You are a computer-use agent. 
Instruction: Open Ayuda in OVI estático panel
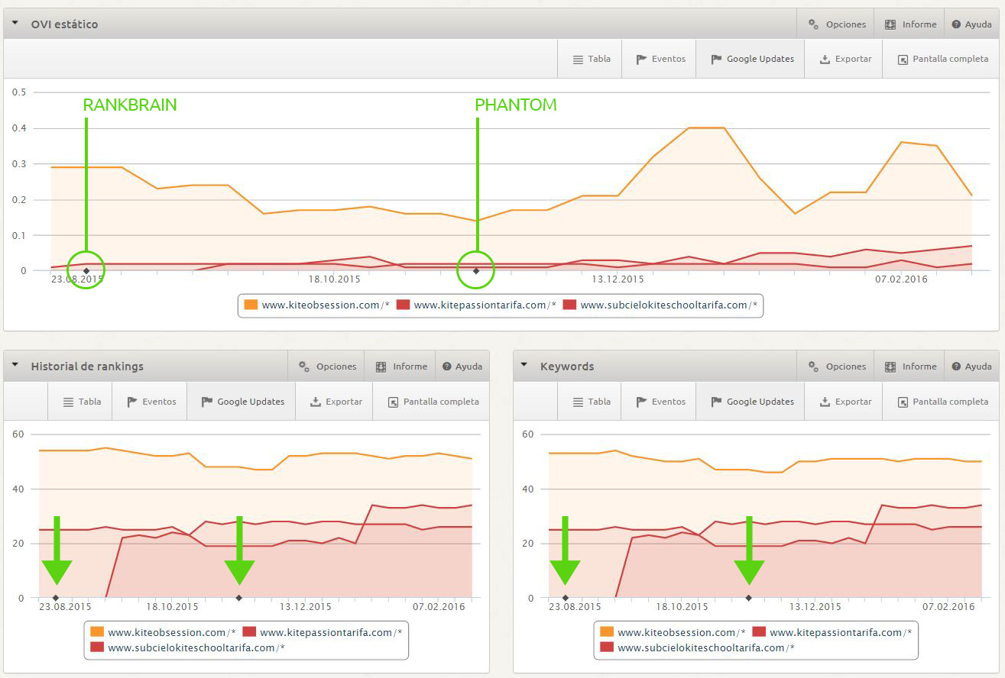click(971, 24)
